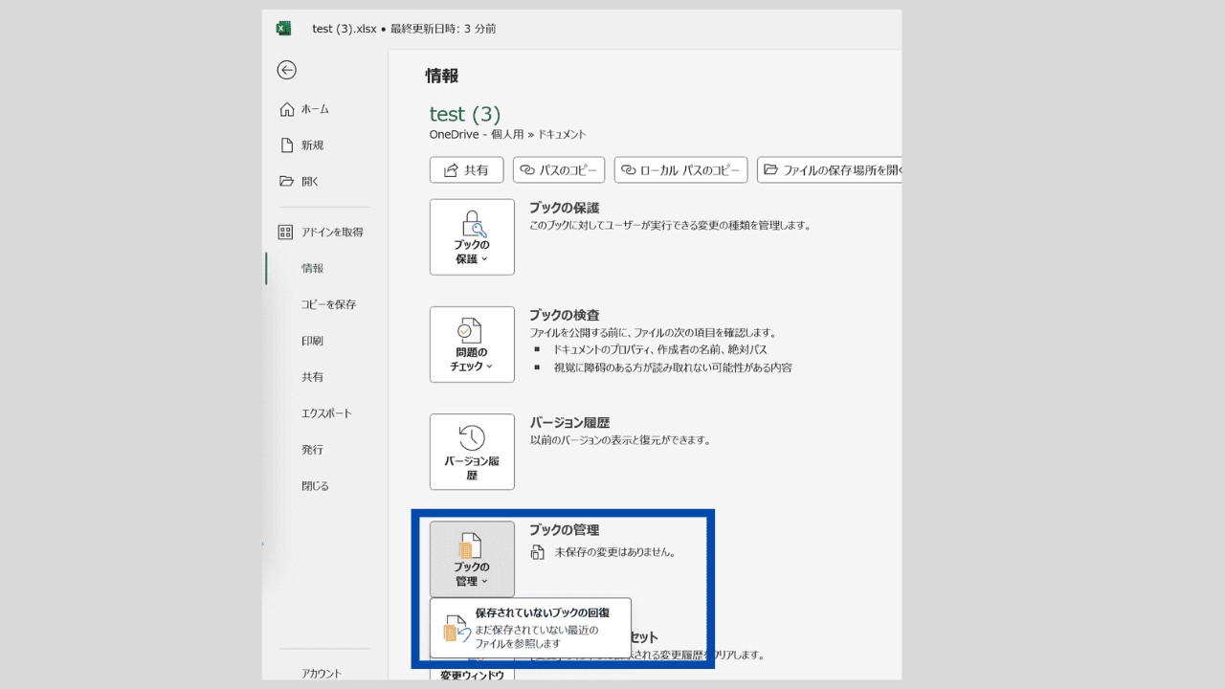Click ローカル パスのコピー button
Image resolution: width=1225 pixels, height=689 pixels.
pyautogui.click(x=680, y=170)
